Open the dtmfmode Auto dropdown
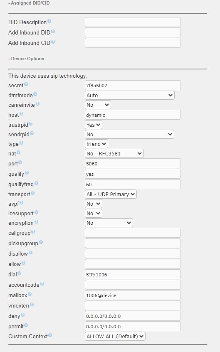 pos(130,95)
